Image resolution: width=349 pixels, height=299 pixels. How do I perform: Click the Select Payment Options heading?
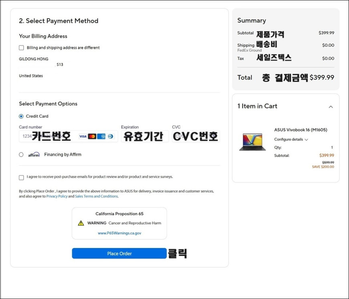coord(48,104)
